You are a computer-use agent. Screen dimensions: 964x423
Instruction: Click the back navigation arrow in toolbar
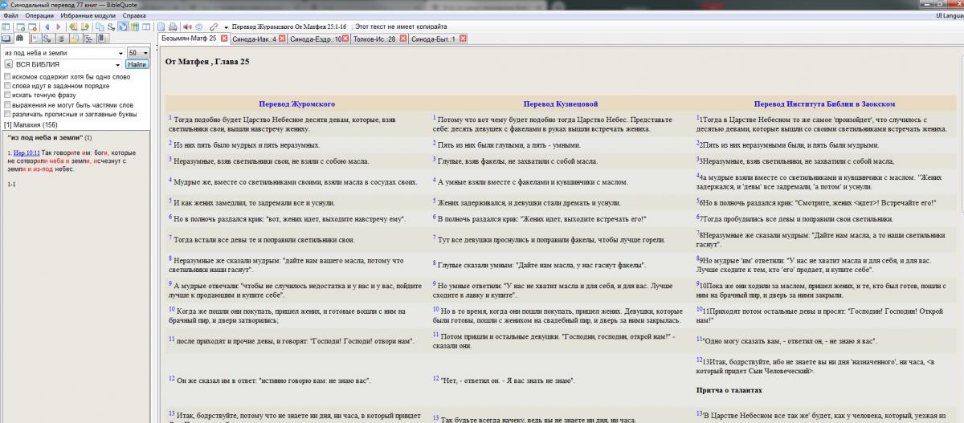(47, 26)
